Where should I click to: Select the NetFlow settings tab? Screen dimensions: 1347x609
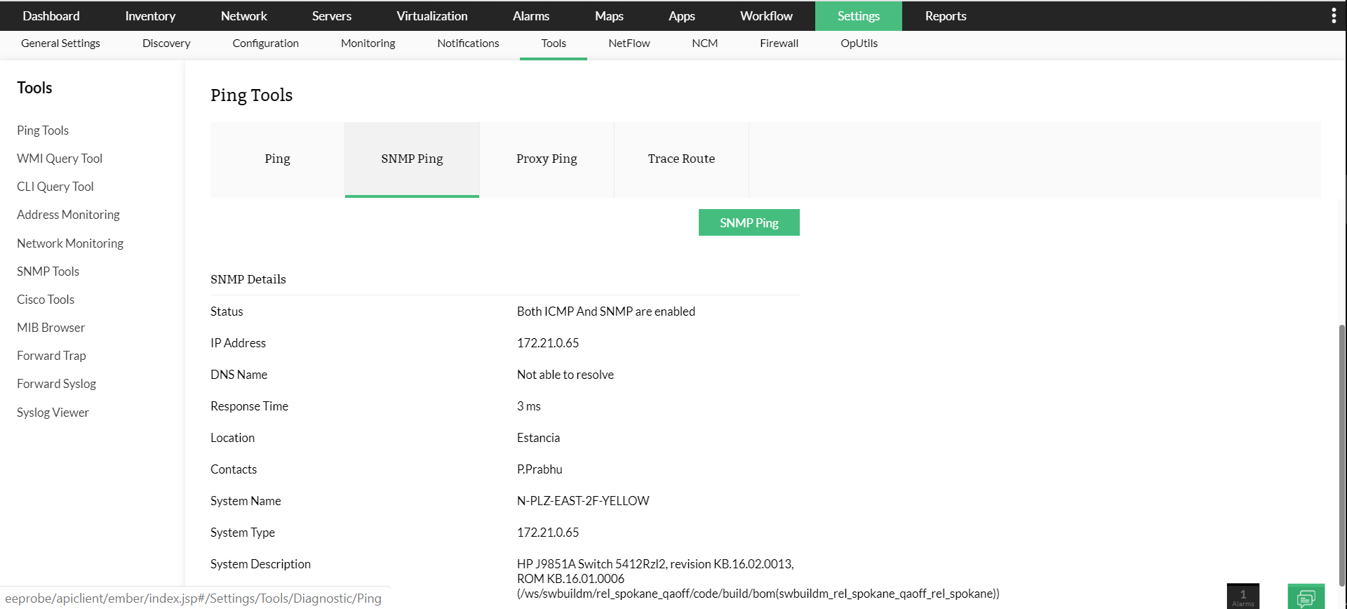[x=629, y=43]
